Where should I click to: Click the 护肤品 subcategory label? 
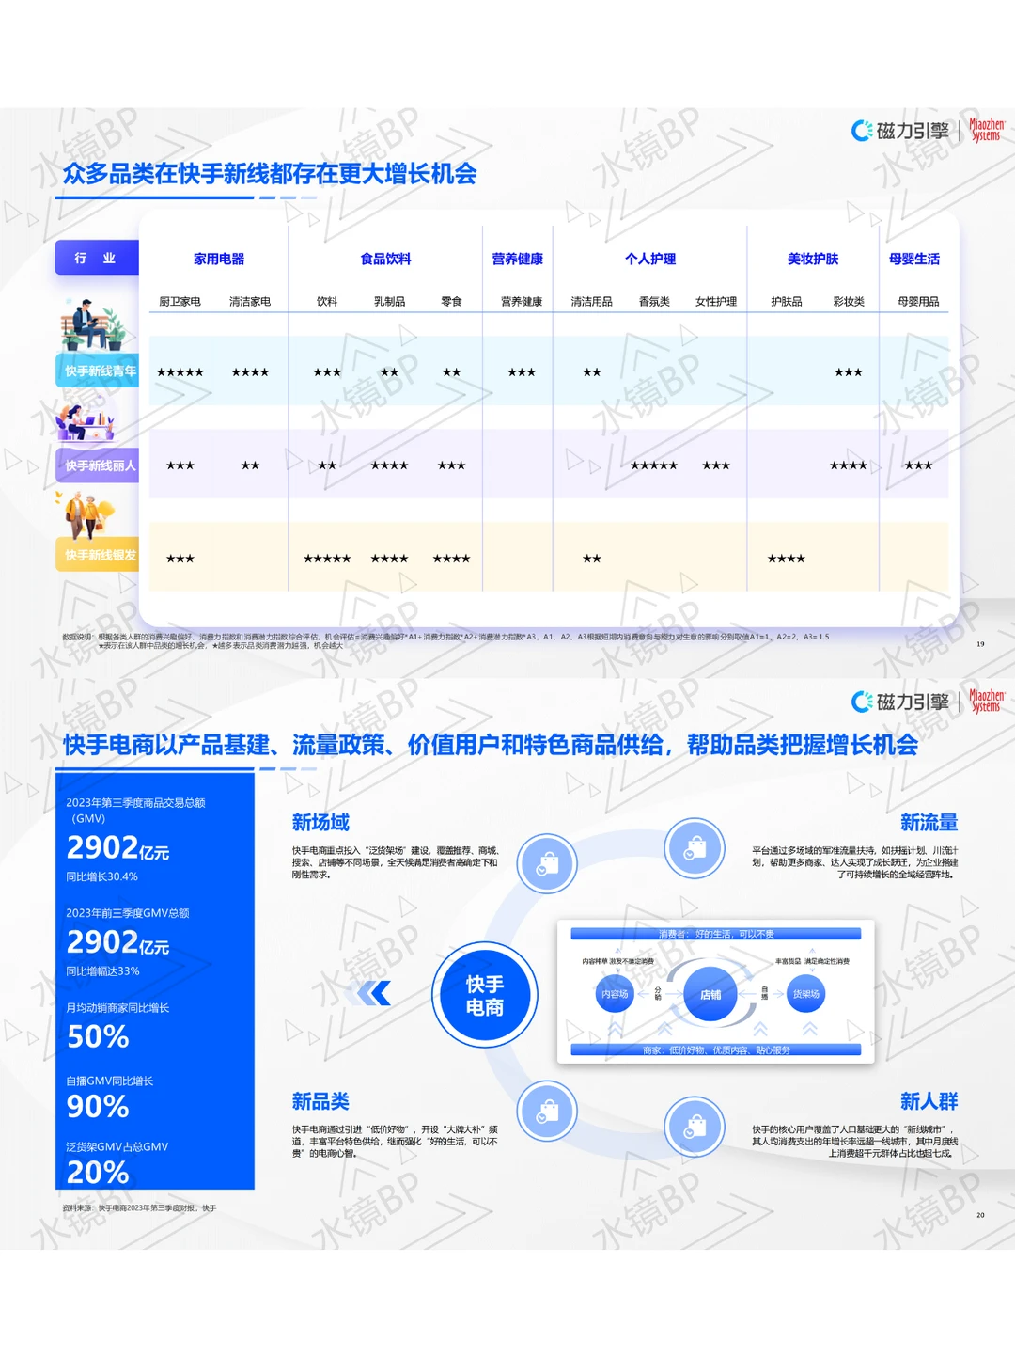click(787, 302)
